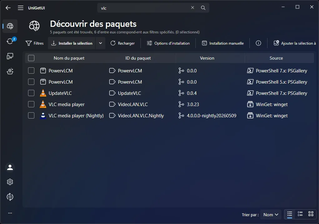Sort by Source column header
The width and height of the screenshot is (319, 224).
point(276,58)
